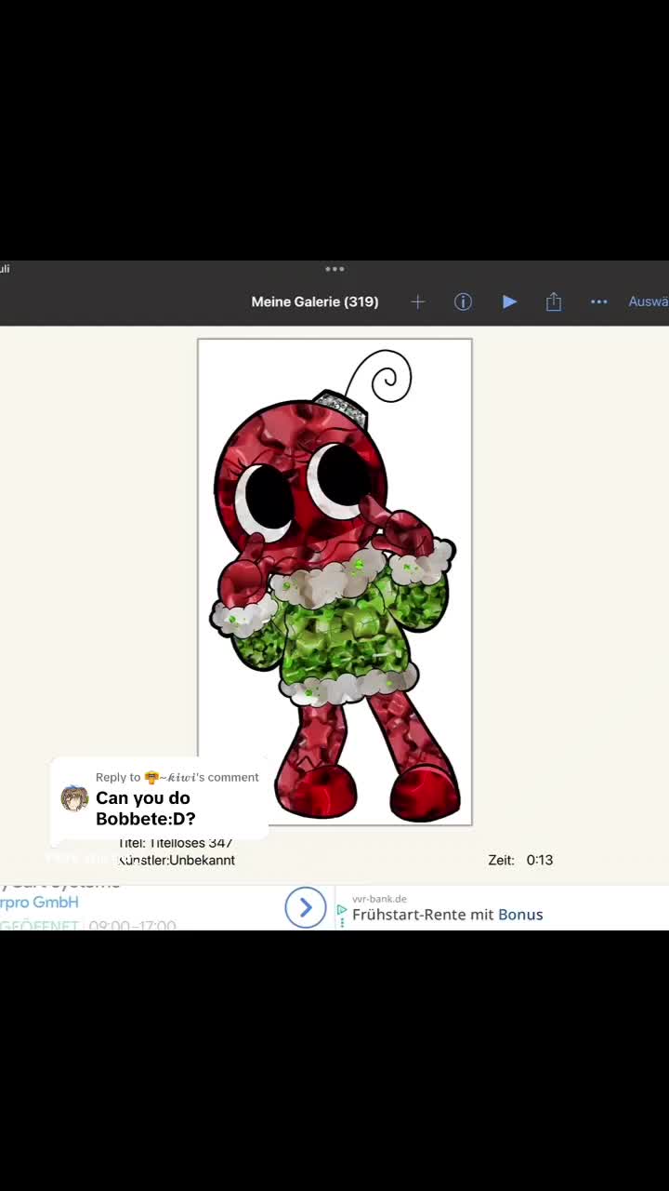Open the share export icon
Screen dimensions: 669x1191
coord(554,301)
